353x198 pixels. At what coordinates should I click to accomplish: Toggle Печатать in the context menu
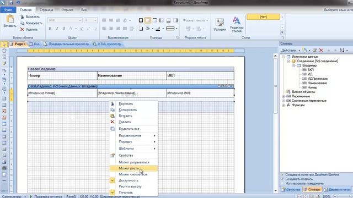point(133,193)
